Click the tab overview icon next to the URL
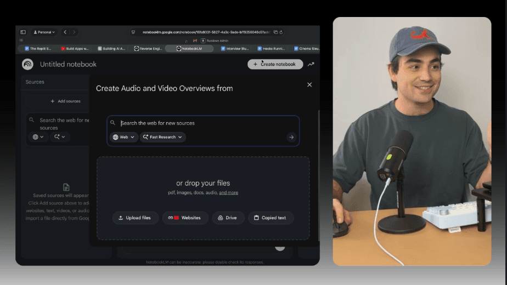Image resolution: width=507 pixels, height=285 pixels. tap(275, 32)
